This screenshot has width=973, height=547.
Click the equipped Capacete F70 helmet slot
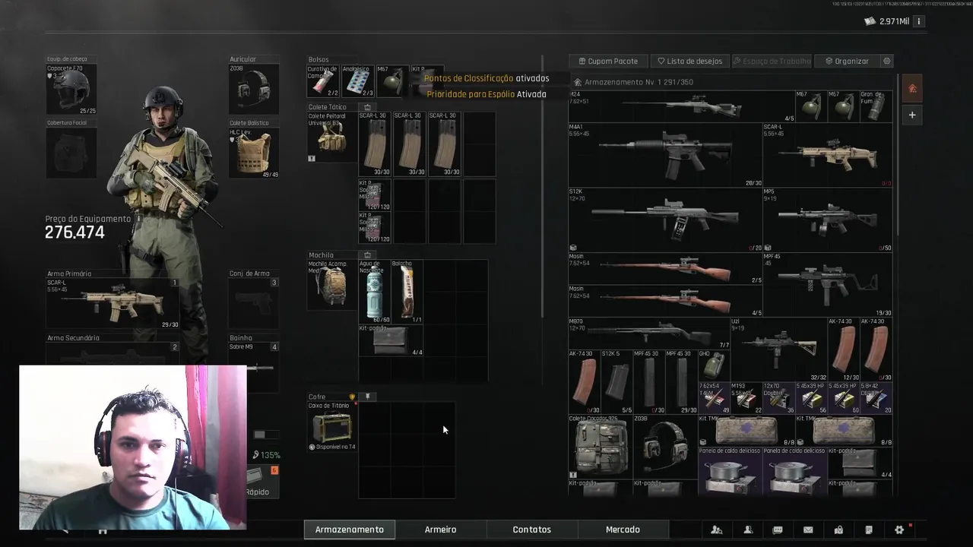(71, 90)
